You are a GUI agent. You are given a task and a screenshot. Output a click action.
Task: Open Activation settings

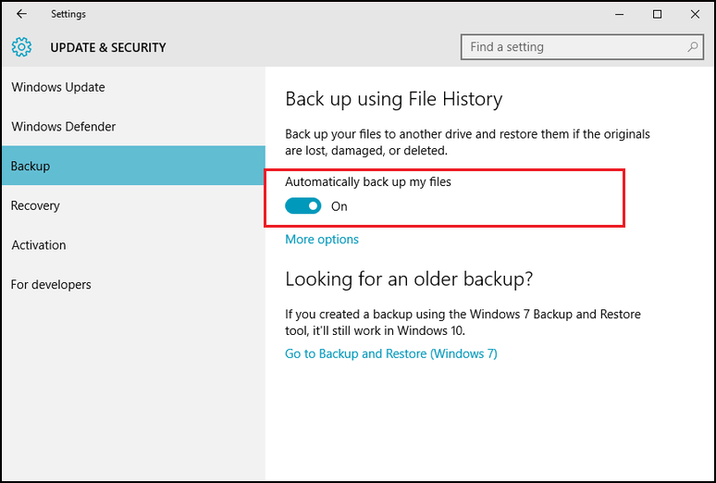[39, 245]
